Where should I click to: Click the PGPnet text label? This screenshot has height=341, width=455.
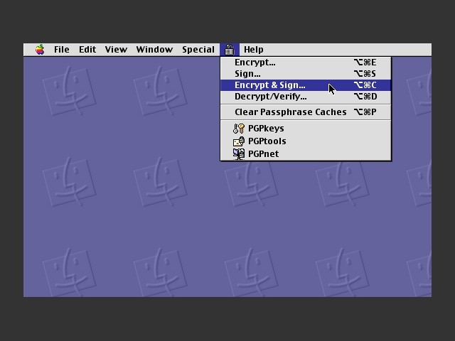[264, 154]
